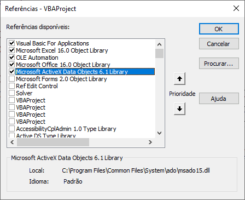Image resolution: width=245 pixels, height=200 pixels.
Task: Tick the Ref Edit Control checkbox
Action: tap(12, 86)
